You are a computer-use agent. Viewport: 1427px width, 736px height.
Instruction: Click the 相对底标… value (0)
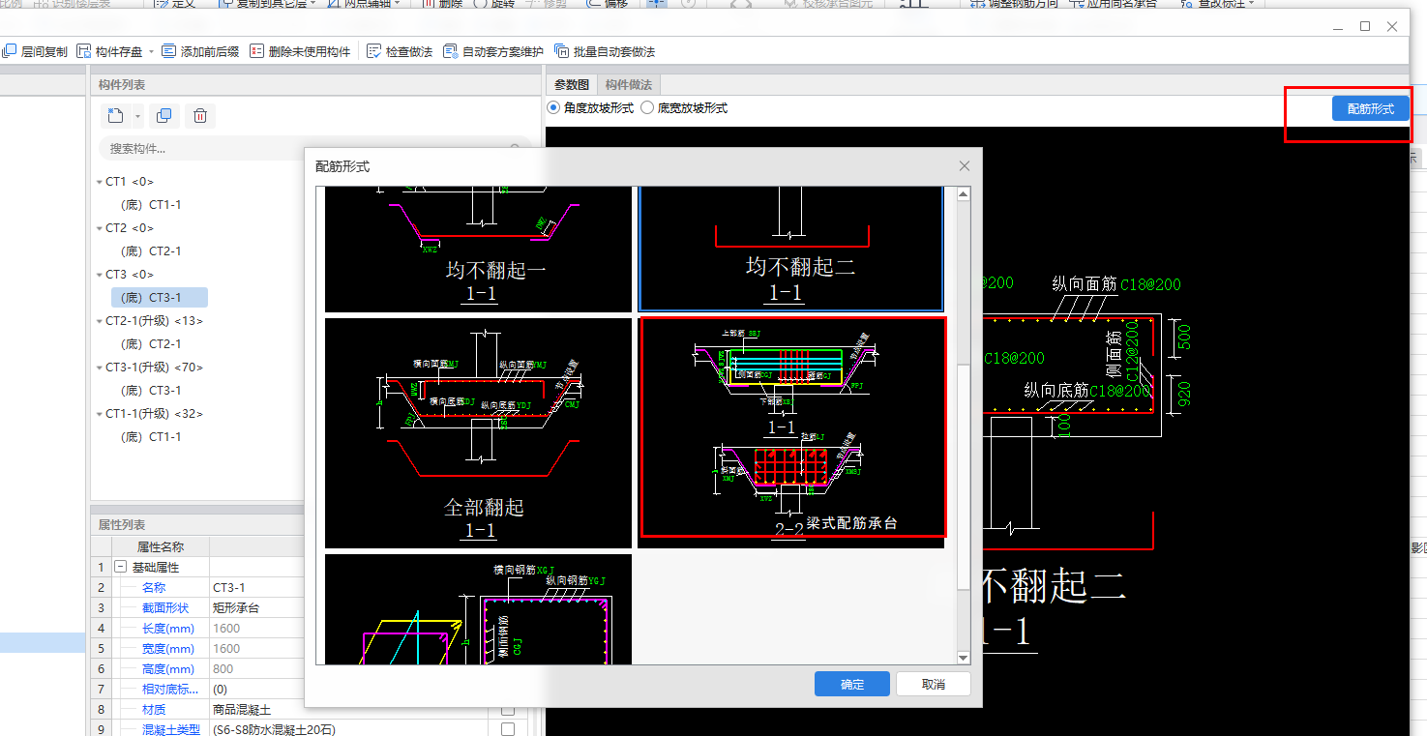(348, 690)
